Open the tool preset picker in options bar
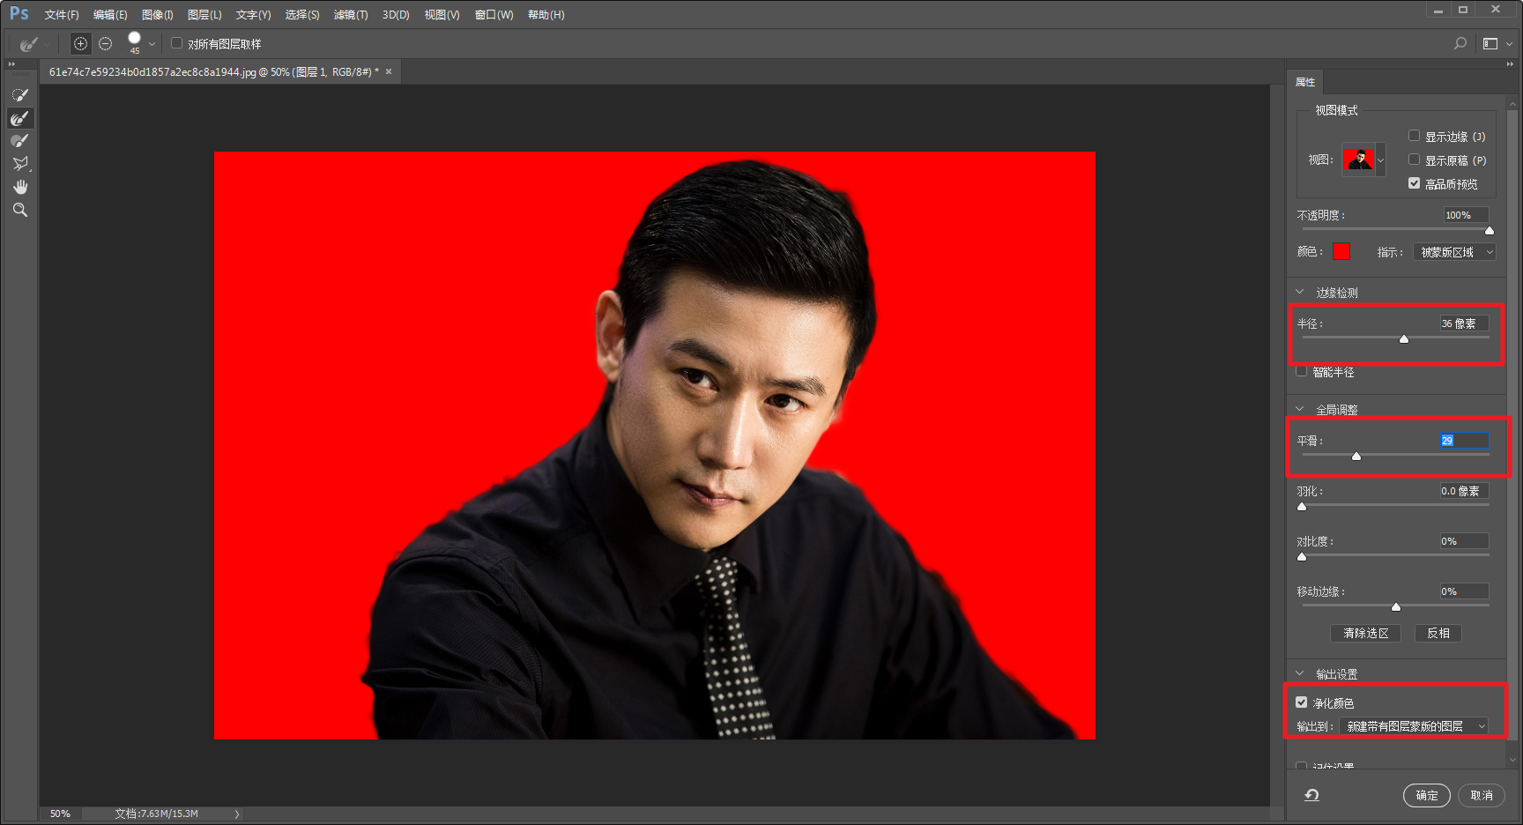Image resolution: width=1523 pixels, height=825 pixels. pyautogui.click(x=33, y=43)
